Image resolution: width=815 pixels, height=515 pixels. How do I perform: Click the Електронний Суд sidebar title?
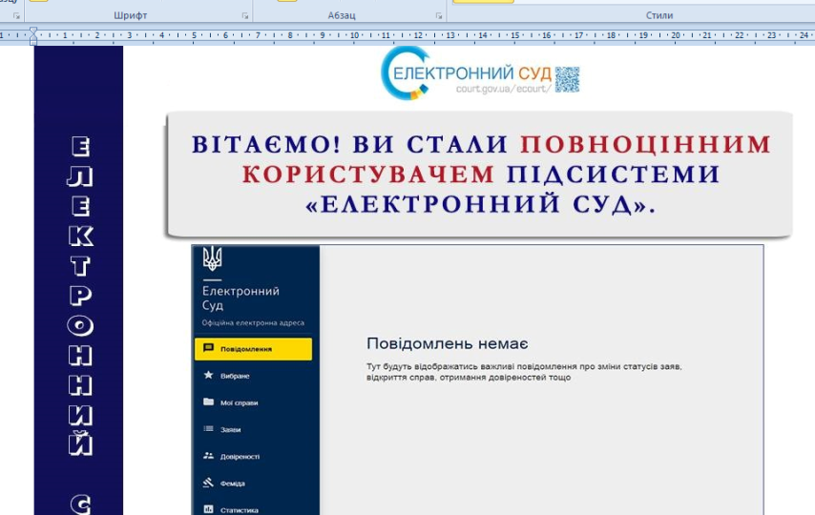(240, 298)
